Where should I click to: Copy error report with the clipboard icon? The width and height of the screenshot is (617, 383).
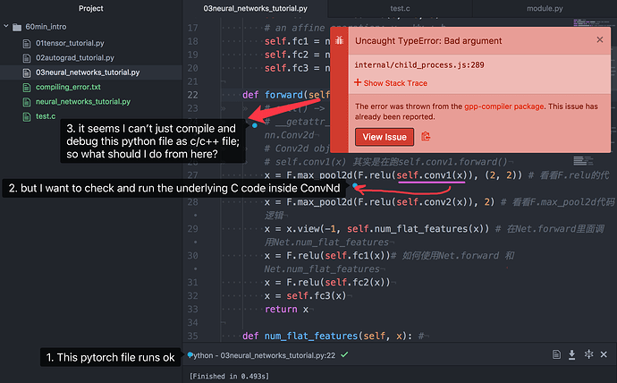427,137
